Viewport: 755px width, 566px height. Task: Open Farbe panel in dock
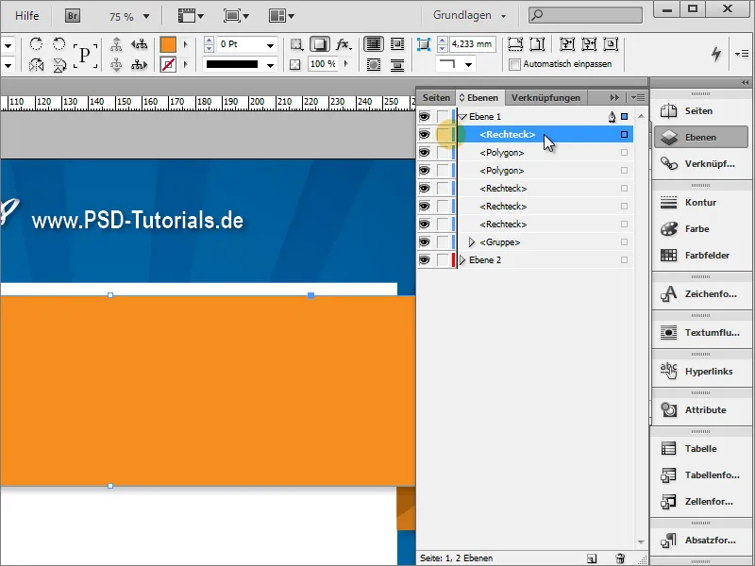click(x=701, y=228)
